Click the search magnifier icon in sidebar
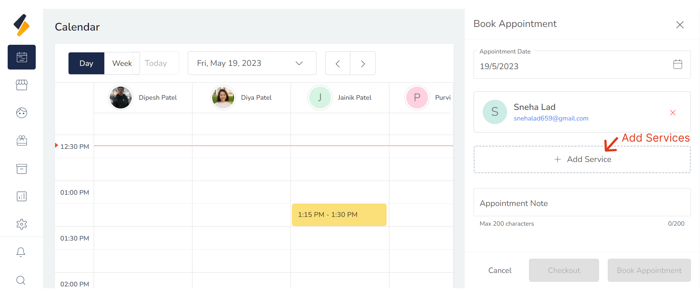This screenshot has width=700, height=297. point(21,280)
